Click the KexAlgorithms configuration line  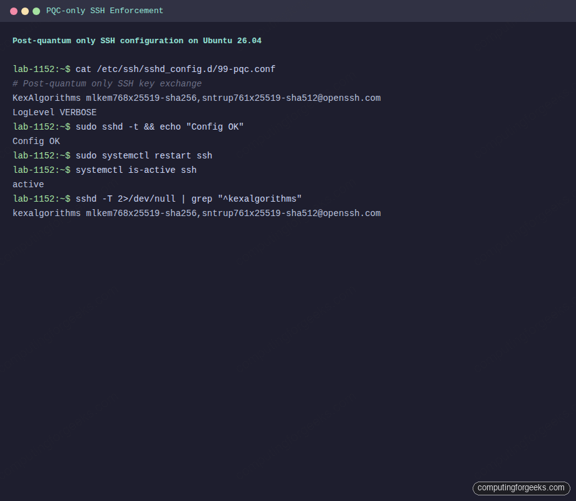pos(196,98)
